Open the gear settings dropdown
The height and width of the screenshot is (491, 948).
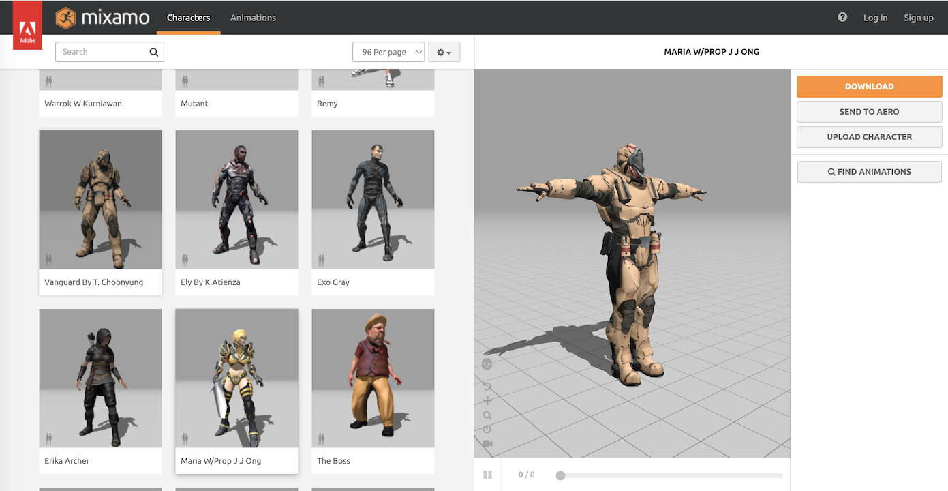point(444,52)
